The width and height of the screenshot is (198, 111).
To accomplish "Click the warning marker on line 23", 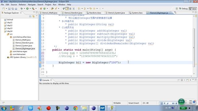I will click(40, 63).
